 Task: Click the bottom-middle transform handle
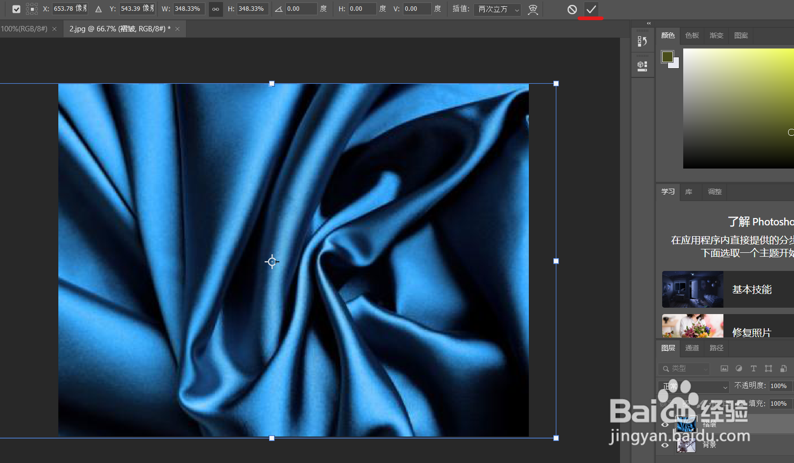click(x=272, y=438)
